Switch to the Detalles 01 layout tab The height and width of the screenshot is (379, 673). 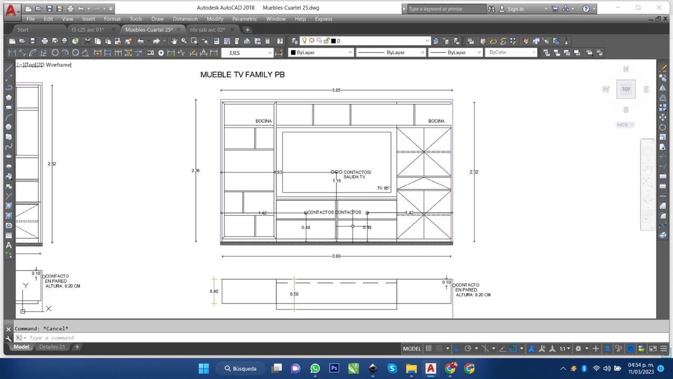52,347
